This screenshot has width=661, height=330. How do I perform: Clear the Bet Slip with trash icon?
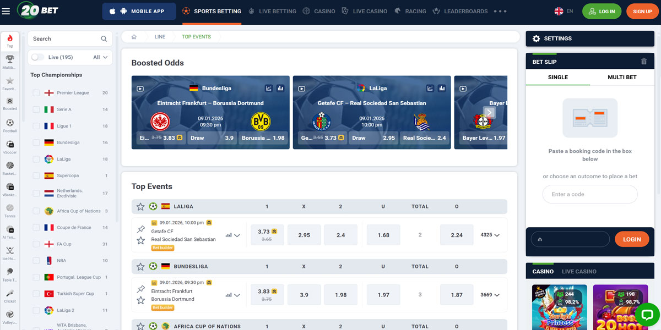coord(643,61)
